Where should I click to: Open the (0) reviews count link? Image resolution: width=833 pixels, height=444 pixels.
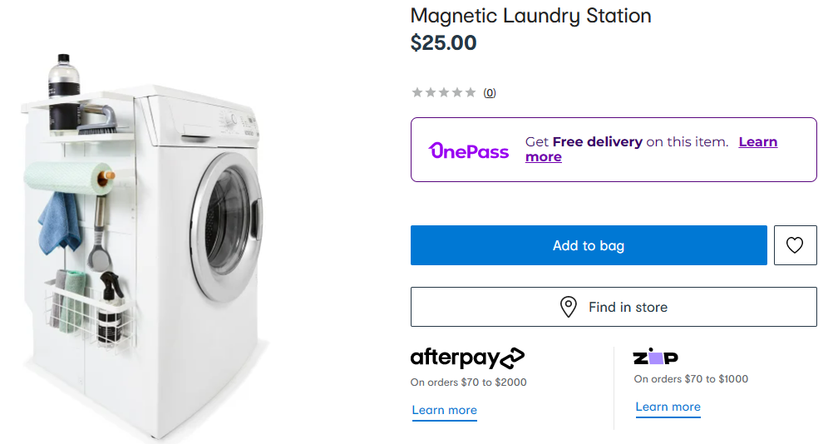click(490, 92)
